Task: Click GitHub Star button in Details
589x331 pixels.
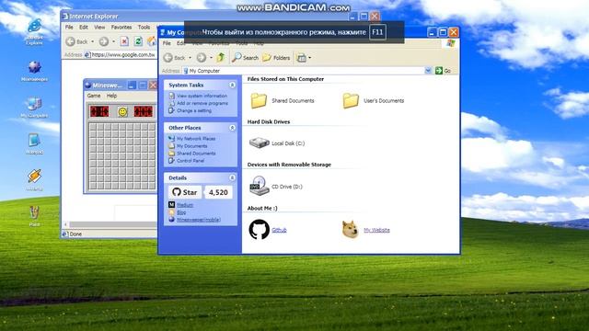Action: tap(184, 192)
